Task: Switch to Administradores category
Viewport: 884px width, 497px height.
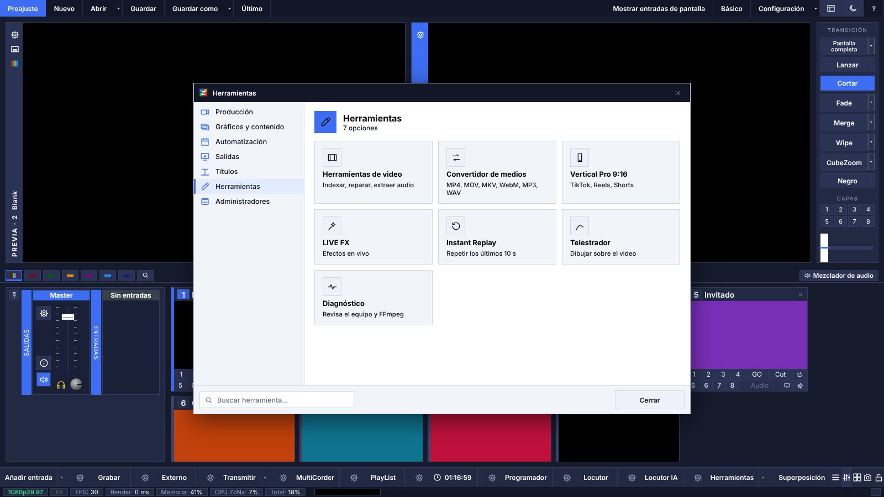Action: click(249, 201)
